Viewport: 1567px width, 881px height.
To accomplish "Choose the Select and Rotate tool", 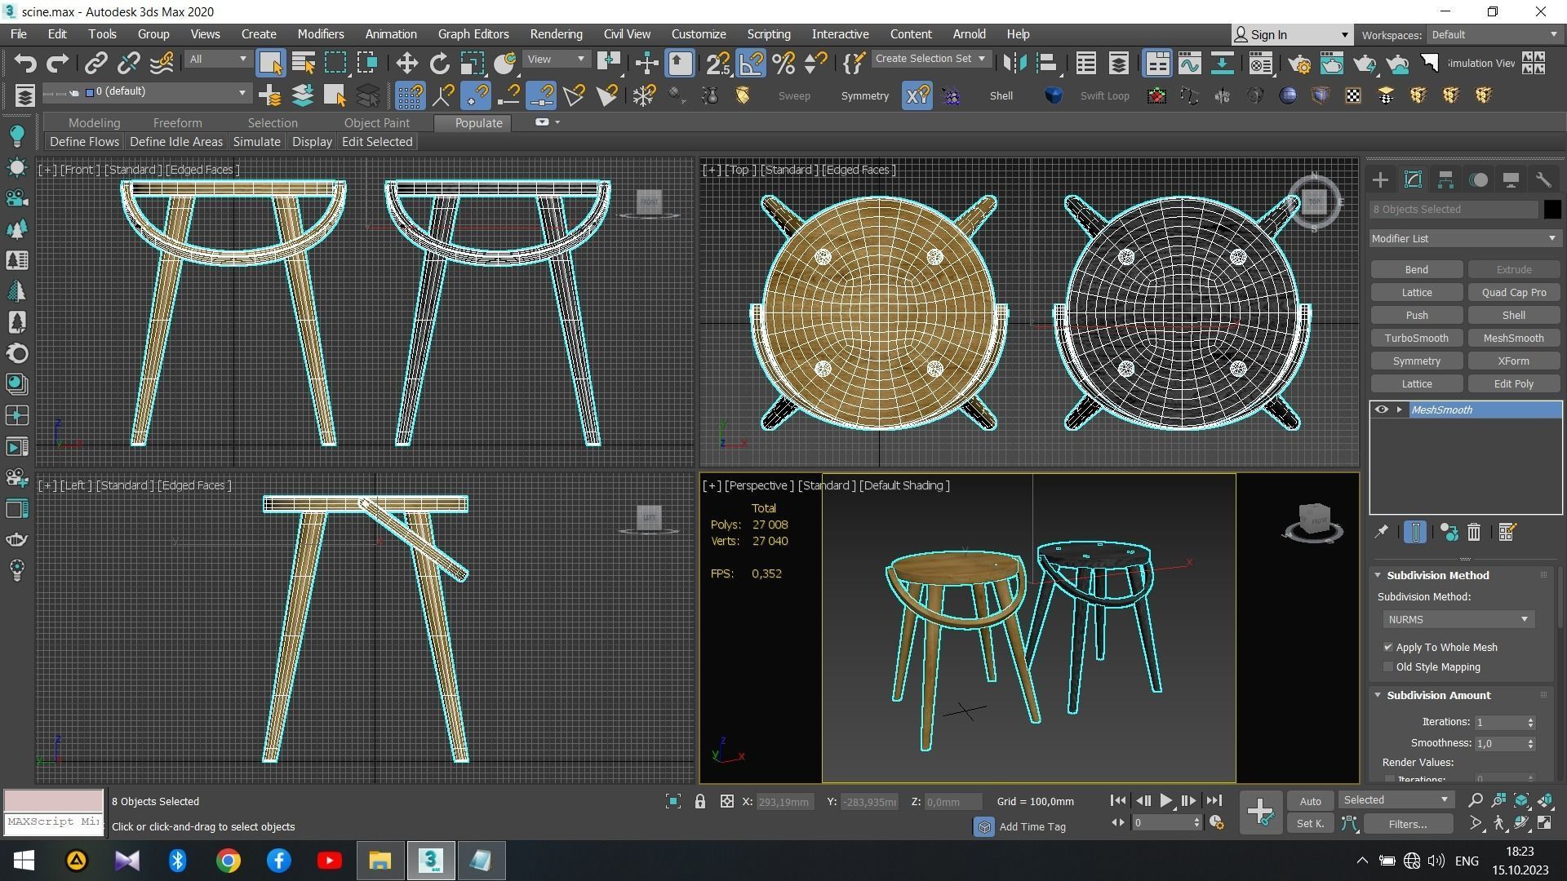I will (439, 63).
